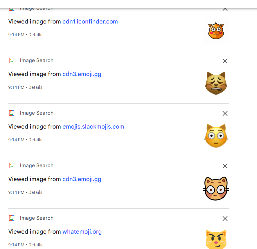Remove the slackmojis.com activity entry
257x249 pixels.
coord(225,113)
